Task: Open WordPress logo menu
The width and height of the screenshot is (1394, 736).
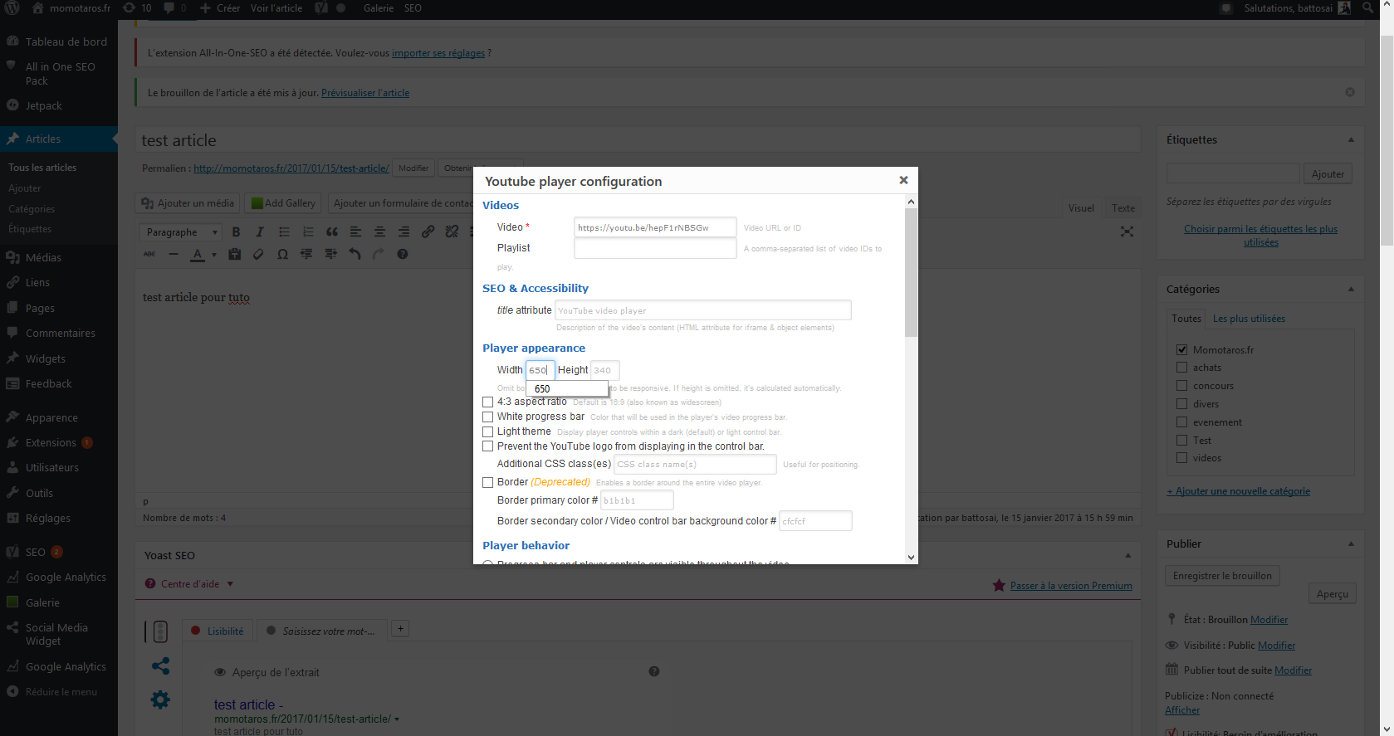Action: (12, 8)
